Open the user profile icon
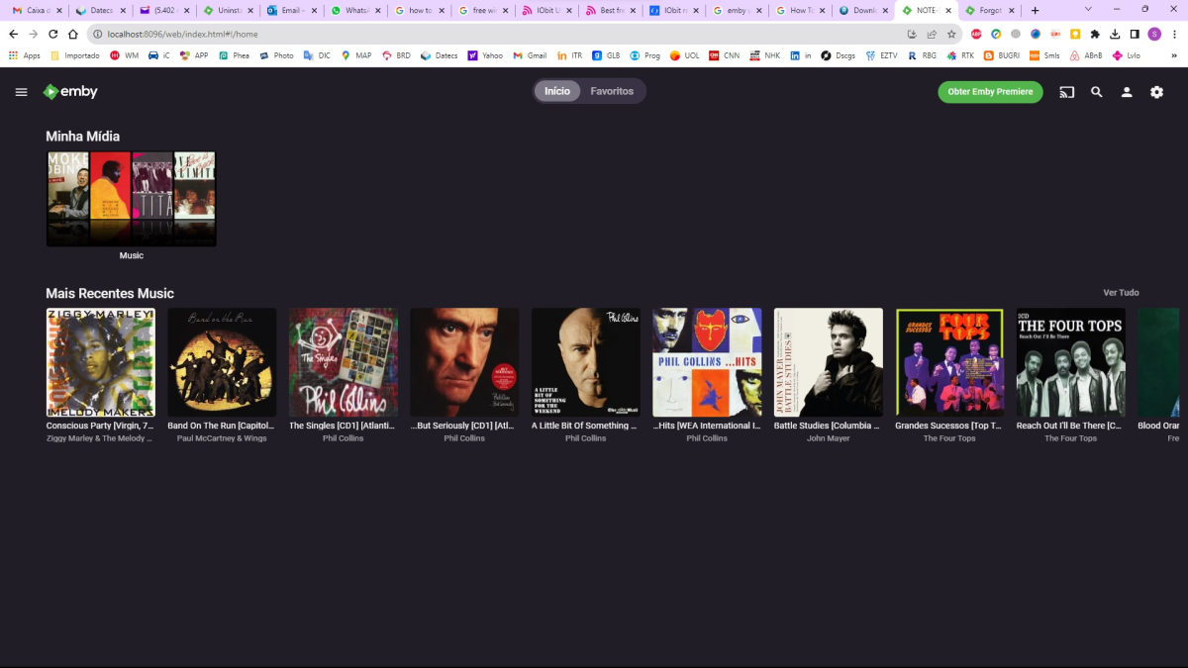The image size is (1188, 668). (1127, 92)
